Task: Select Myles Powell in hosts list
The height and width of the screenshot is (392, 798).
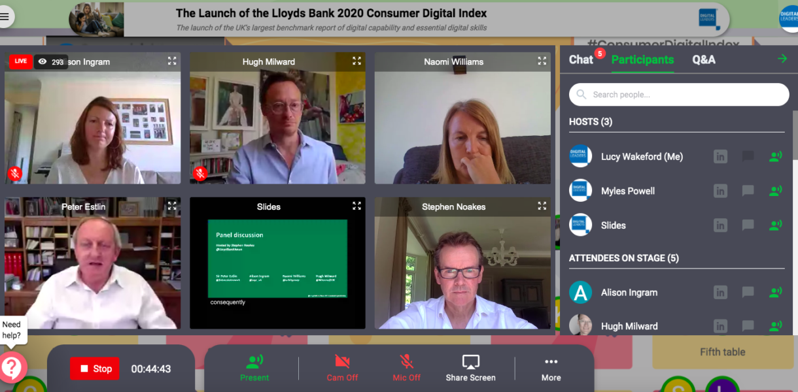Action: (628, 191)
